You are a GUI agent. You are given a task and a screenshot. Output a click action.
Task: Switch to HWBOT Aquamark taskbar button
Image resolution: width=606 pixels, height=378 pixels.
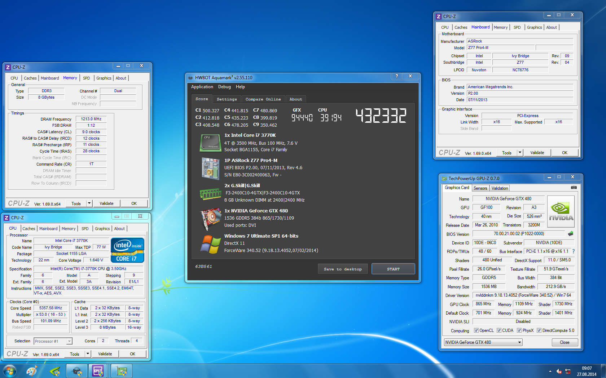click(x=77, y=371)
